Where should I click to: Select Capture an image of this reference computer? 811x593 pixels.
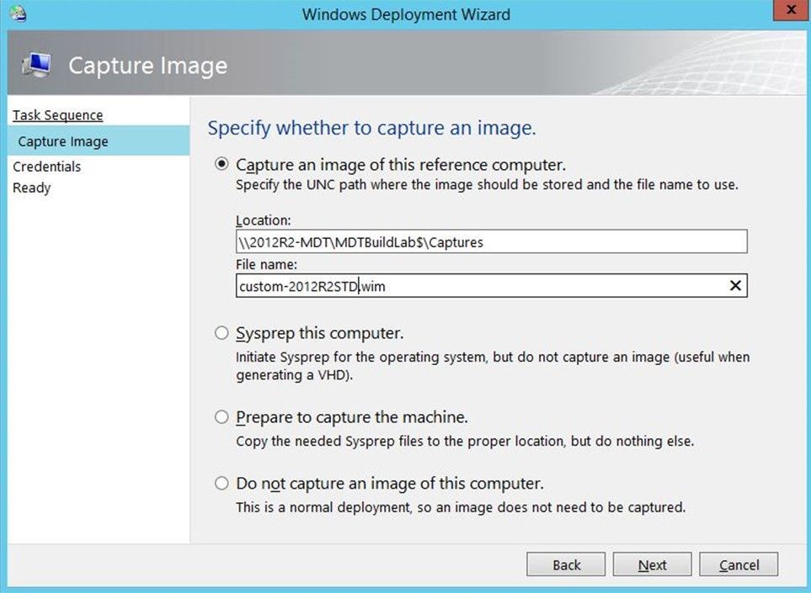[x=221, y=164]
